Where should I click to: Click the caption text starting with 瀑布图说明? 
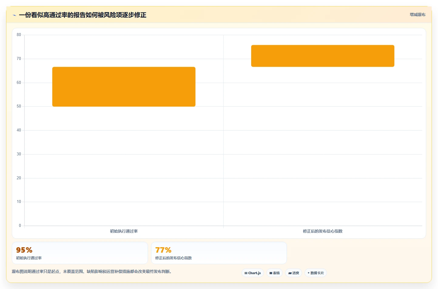[x=92, y=271]
